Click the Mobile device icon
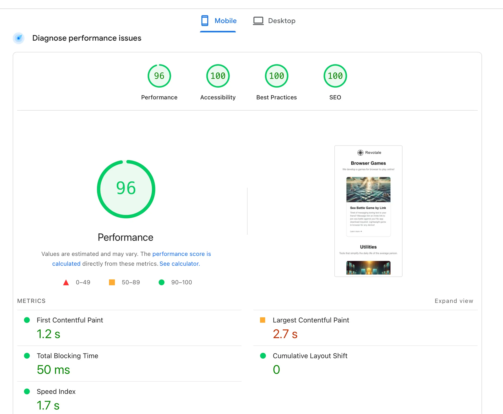The width and height of the screenshot is (503, 414). [x=205, y=20]
